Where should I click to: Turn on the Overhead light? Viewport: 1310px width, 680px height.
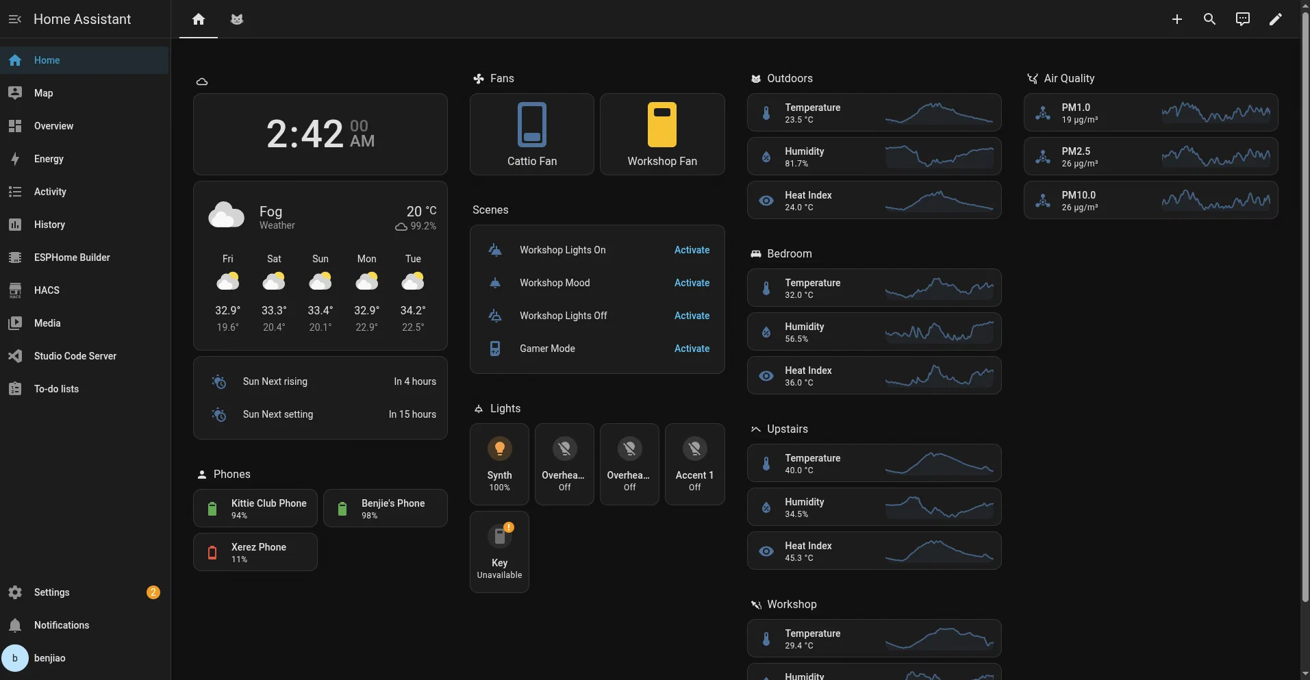pos(564,464)
